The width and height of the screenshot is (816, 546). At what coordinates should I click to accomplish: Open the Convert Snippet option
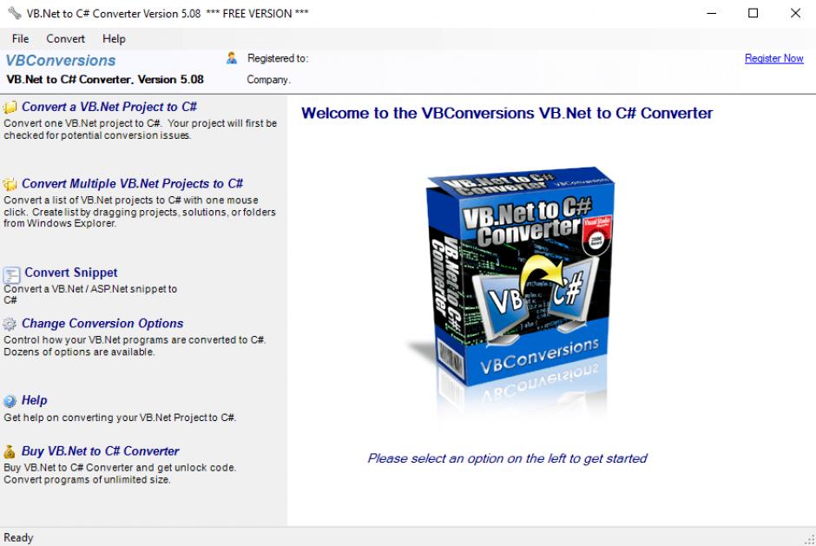(x=71, y=273)
